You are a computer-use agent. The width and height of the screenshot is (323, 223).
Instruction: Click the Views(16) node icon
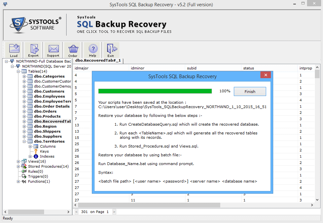pyautogui.click(x=24, y=161)
